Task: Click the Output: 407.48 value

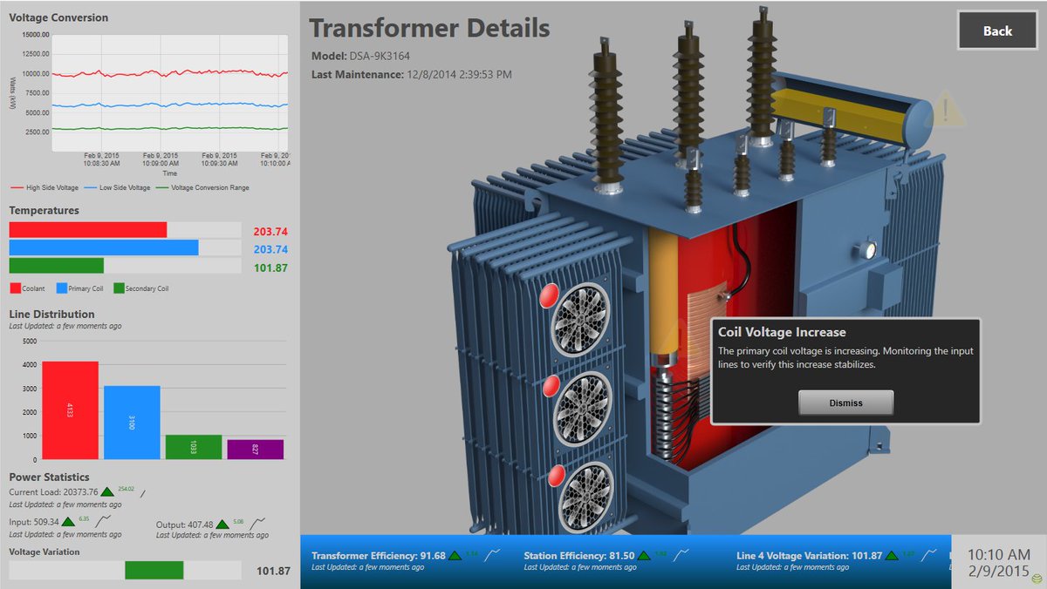Action: coord(185,525)
